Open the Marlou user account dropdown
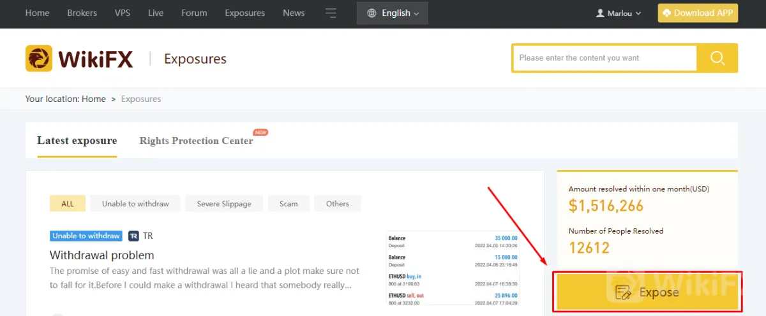 coord(619,13)
